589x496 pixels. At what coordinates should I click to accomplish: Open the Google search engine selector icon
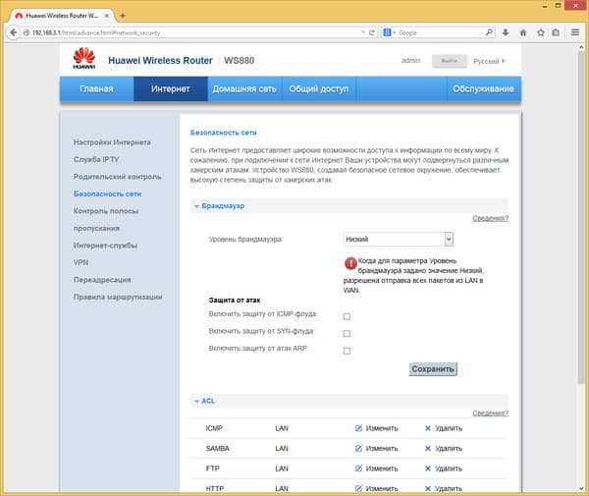pyautogui.click(x=389, y=32)
